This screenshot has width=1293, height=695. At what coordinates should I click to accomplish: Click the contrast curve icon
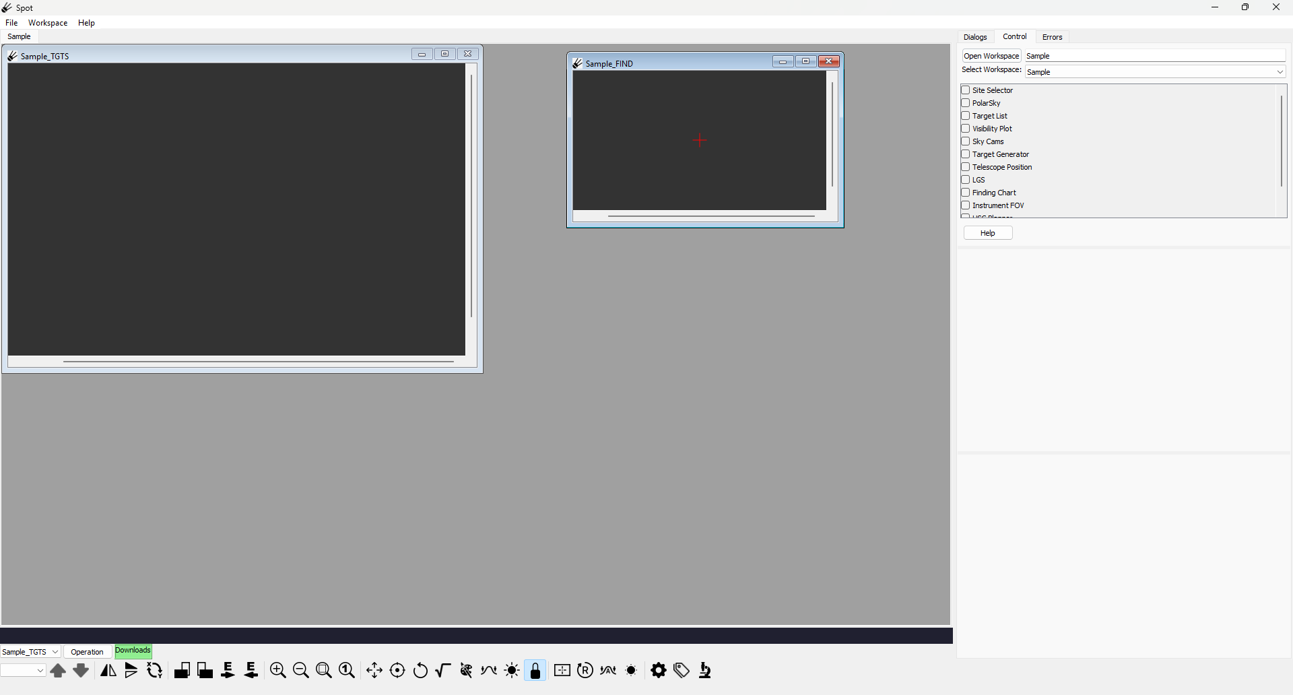(490, 671)
